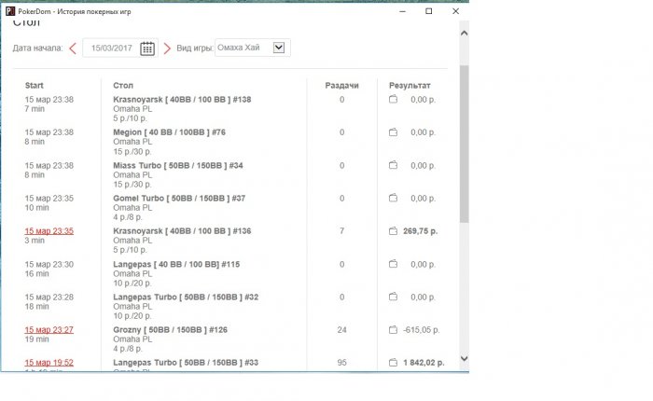653x401 pixels.
Task: Click hands count 95 for Langepas Turbo #33
Action: click(x=342, y=363)
